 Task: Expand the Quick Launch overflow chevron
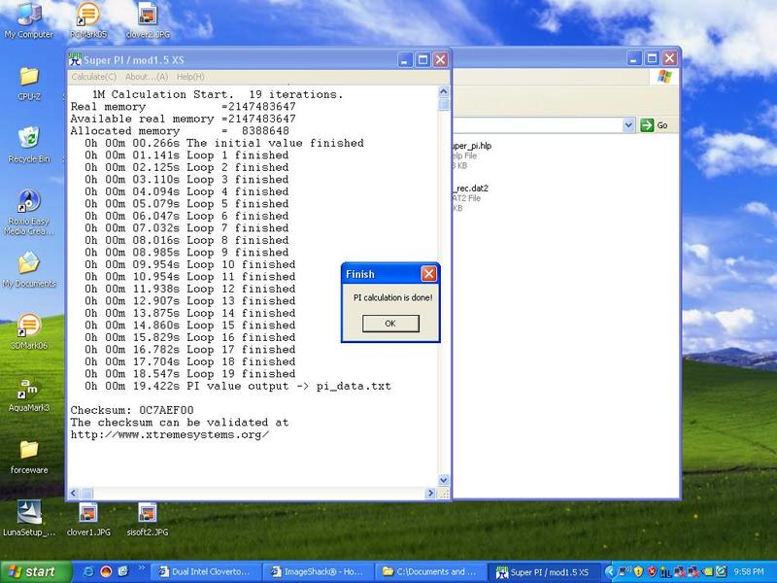[141, 567]
